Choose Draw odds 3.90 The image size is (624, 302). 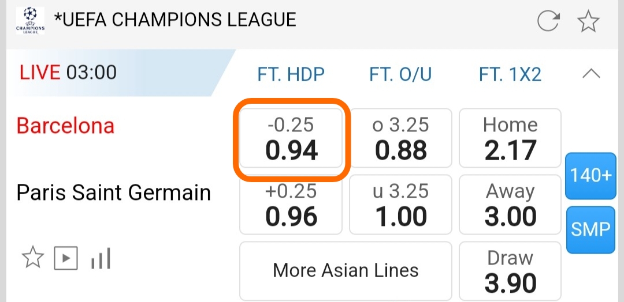coord(510,271)
